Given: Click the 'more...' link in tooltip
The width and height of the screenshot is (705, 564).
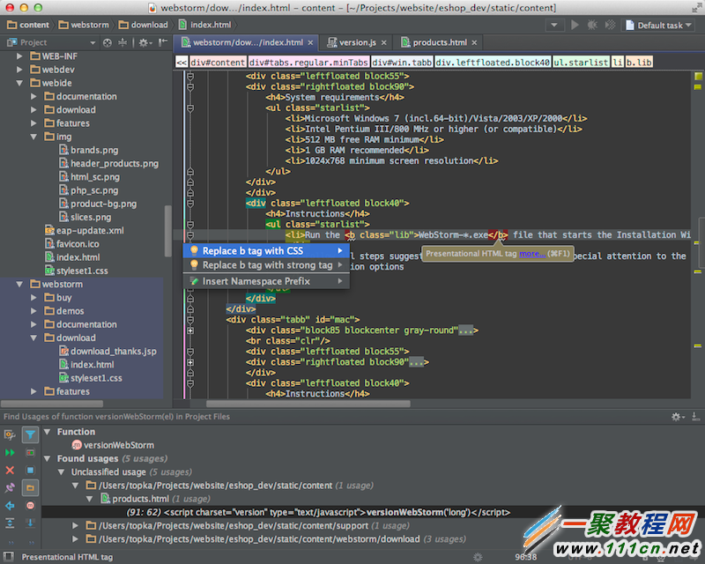Looking at the screenshot, I should click(x=532, y=254).
